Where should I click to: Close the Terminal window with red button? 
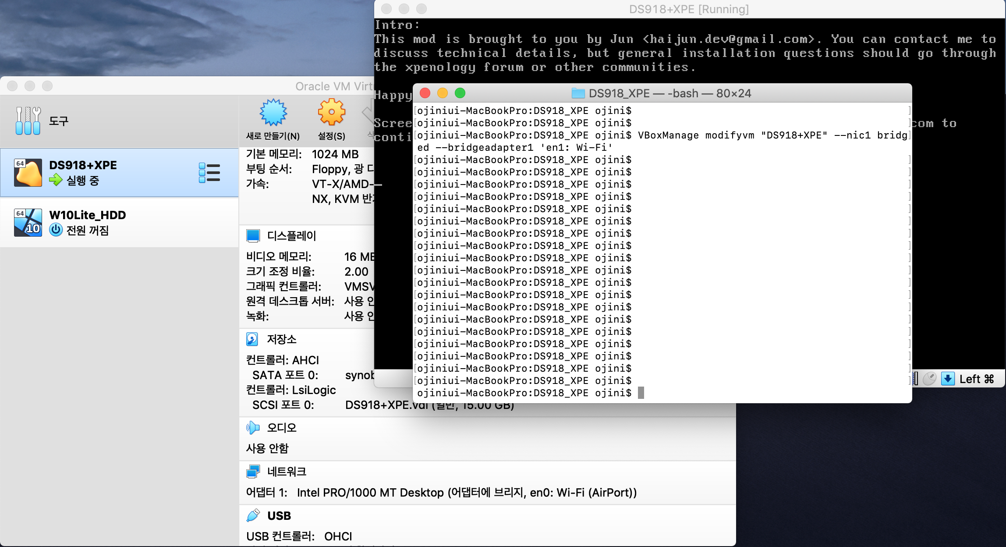pos(425,93)
